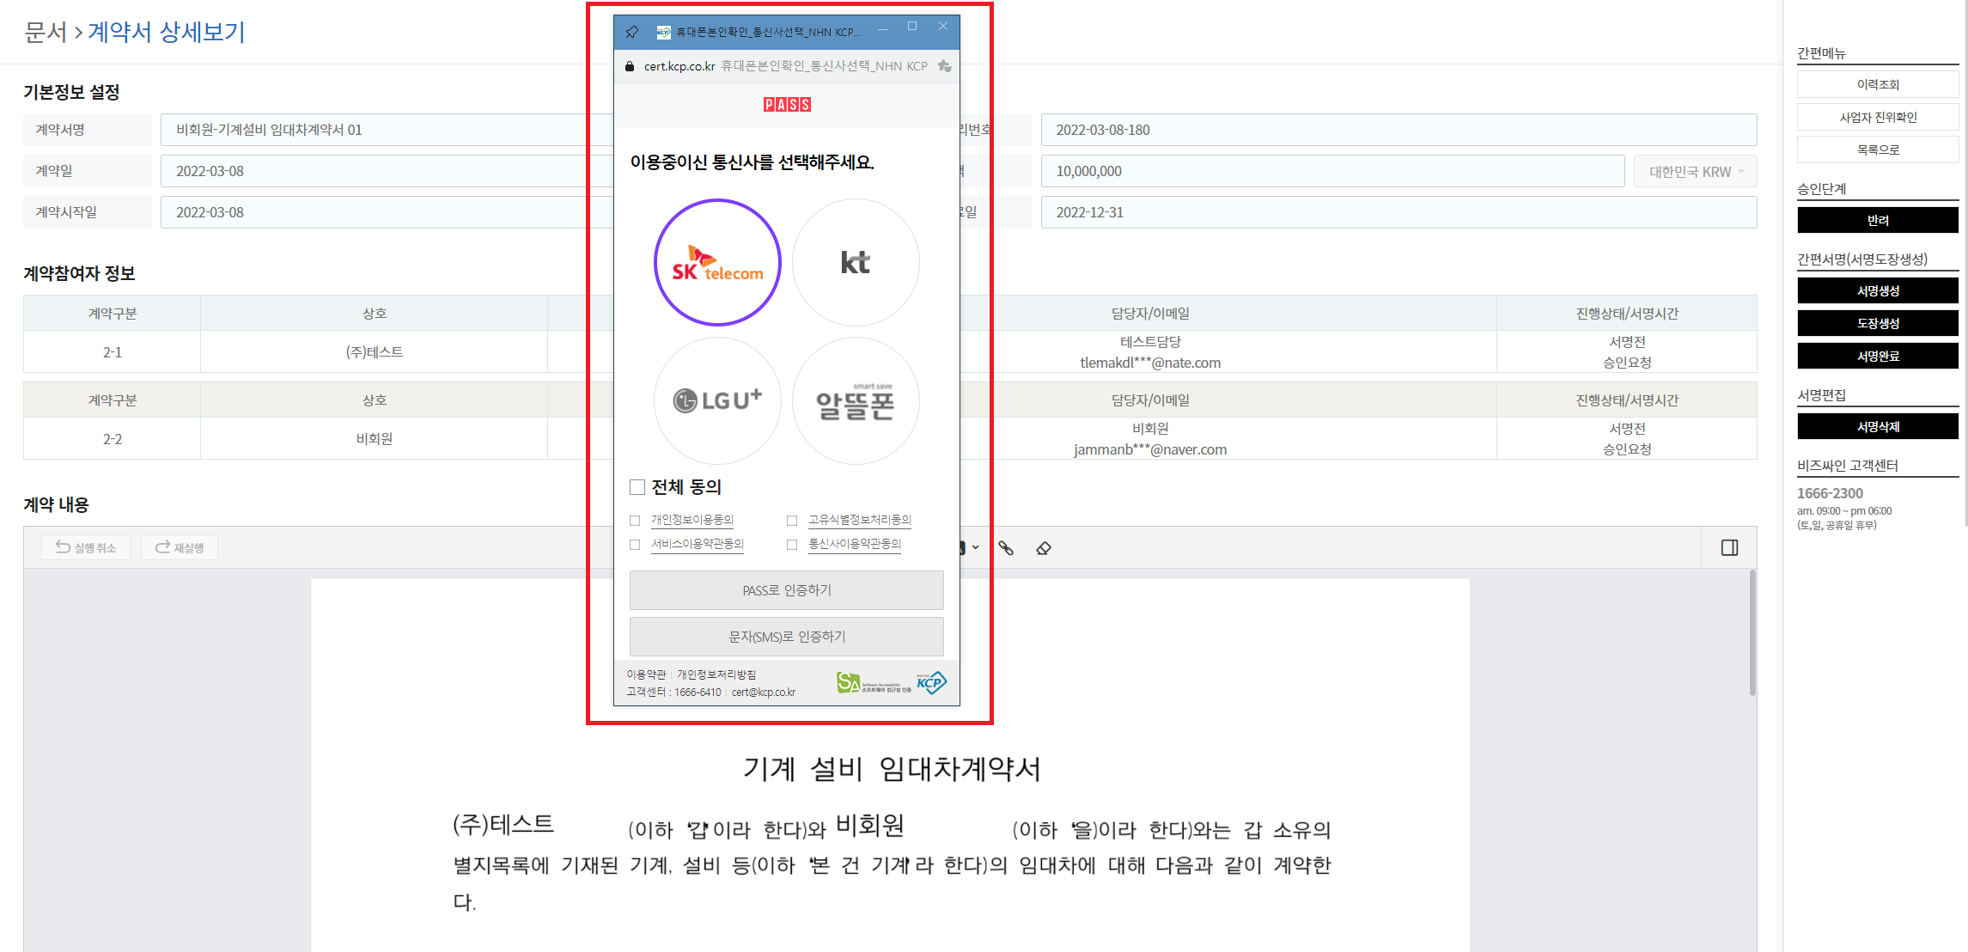Open 사업자 진위확인 in the quick menu
Screen dimensions: 1968x952
click(x=1878, y=117)
